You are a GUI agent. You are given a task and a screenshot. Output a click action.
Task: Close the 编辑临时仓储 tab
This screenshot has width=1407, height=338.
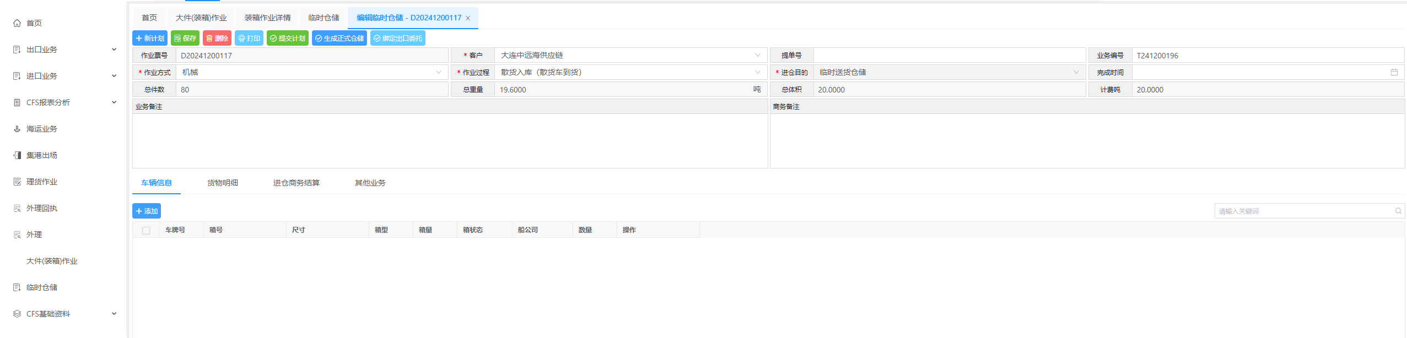click(468, 18)
